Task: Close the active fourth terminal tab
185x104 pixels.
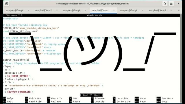Action: pos(114,10)
